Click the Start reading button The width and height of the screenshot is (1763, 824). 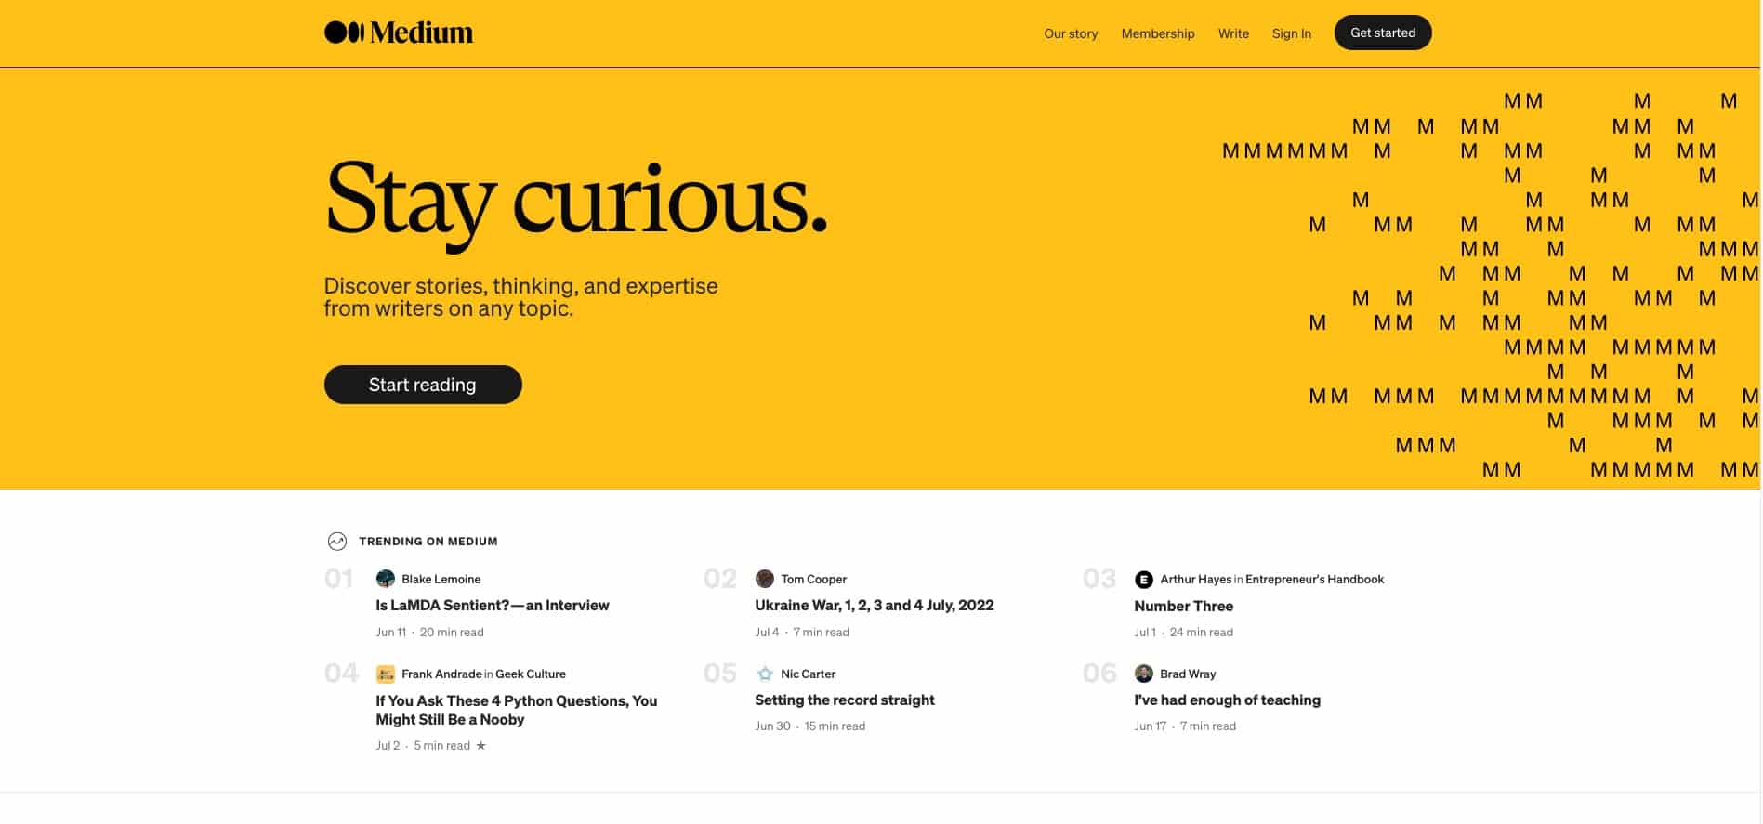click(423, 385)
